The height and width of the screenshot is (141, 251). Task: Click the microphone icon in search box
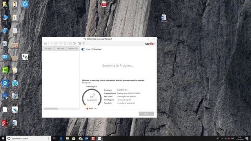click(49, 138)
